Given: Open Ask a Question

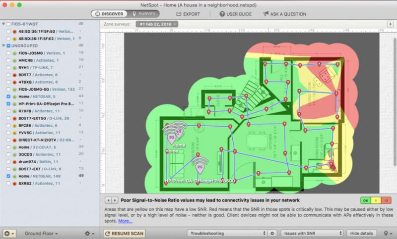Looking at the screenshot, I should click(x=285, y=14).
